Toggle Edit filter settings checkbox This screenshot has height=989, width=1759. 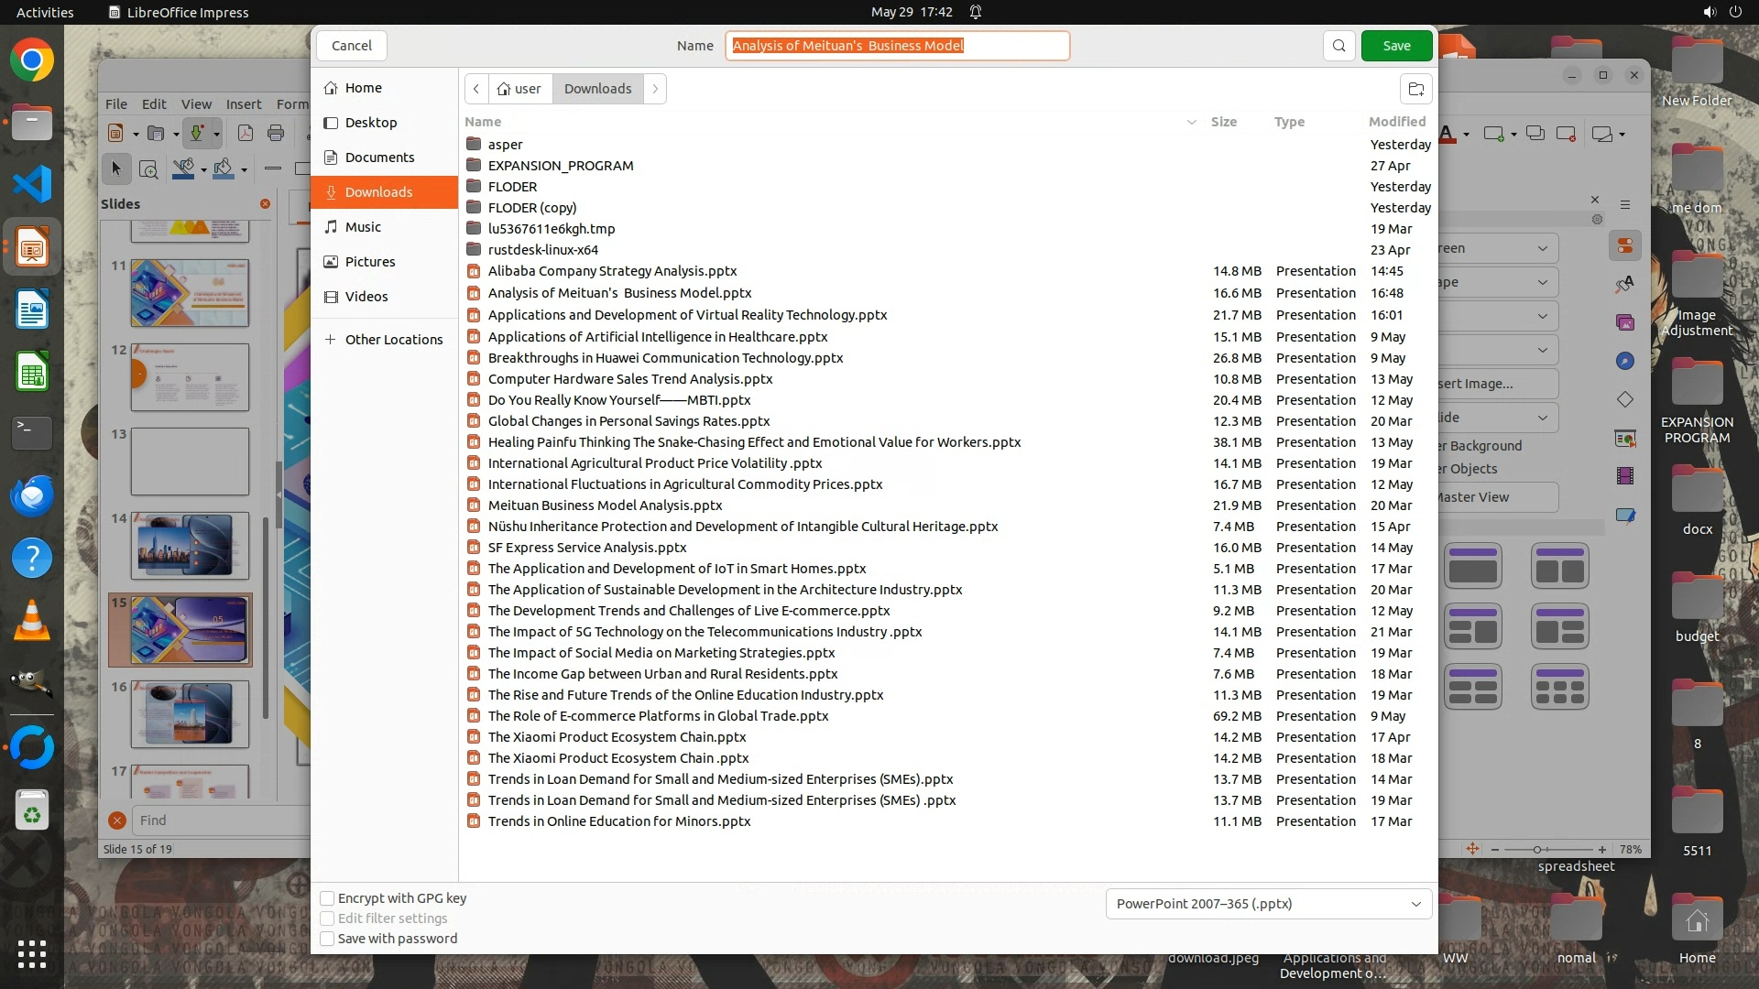pyautogui.click(x=327, y=918)
